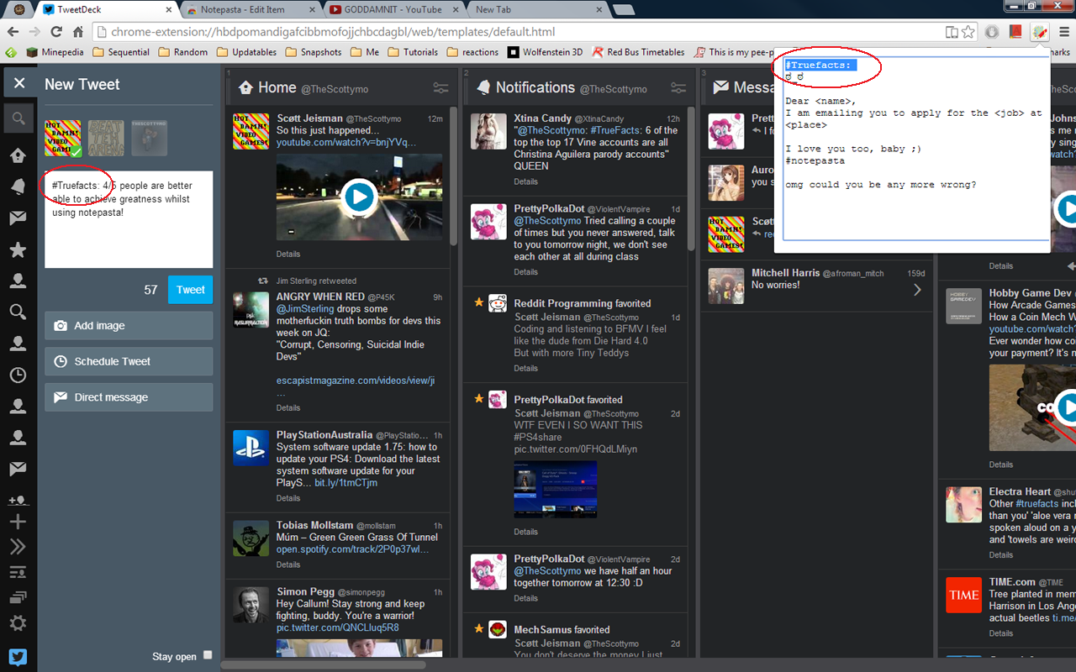The width and height of the screenshot is (1076, 672).
Task: Toggle the selected Hot Damn Video Games account
Action: tap(63, 139)
